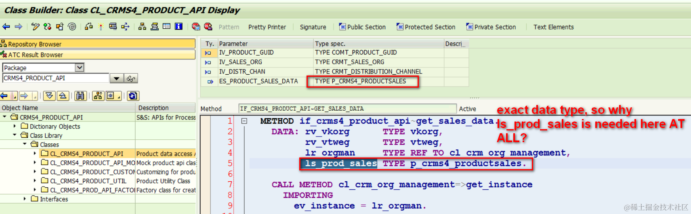Collapse the Class Library tree node

15,135
